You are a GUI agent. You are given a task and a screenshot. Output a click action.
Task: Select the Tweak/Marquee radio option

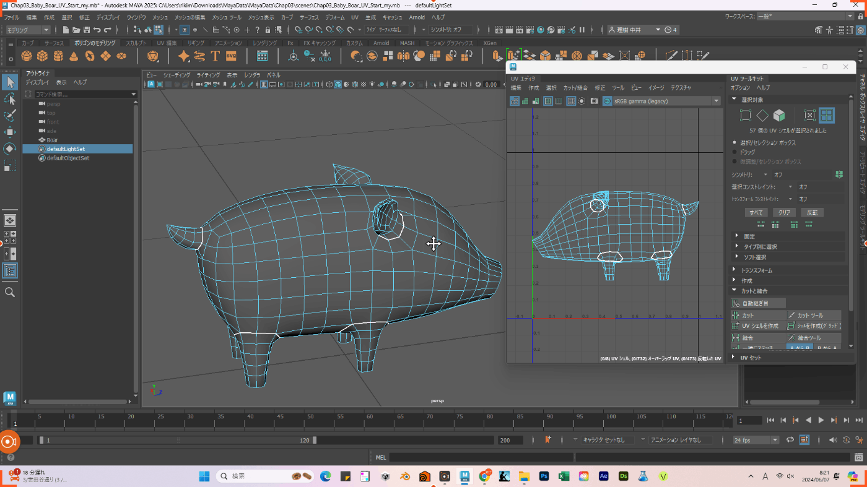[734, 162]
